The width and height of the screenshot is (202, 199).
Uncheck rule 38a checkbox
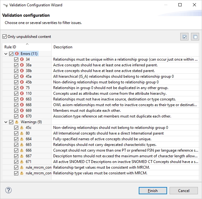click(16, 65)
